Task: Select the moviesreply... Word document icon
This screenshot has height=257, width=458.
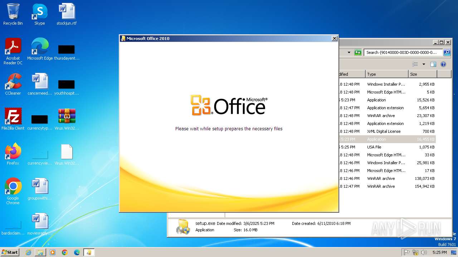Action: (x=40, y=224)
